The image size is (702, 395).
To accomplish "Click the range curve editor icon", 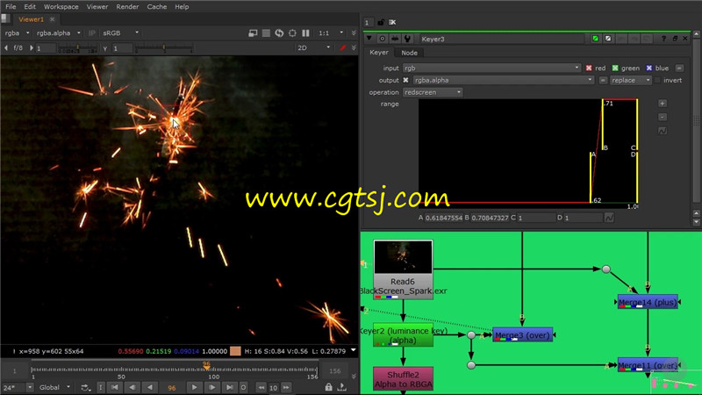I will pos(663,131).
